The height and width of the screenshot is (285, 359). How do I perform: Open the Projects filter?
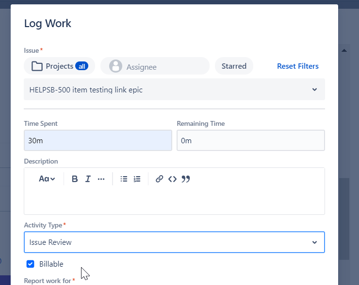pyautogui.click(x=60, y=66)
